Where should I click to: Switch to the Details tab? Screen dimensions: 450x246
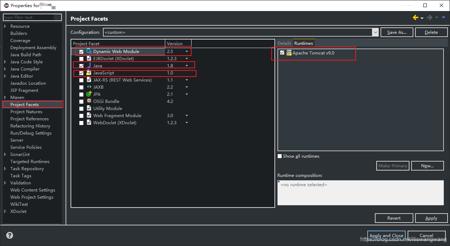284,43
